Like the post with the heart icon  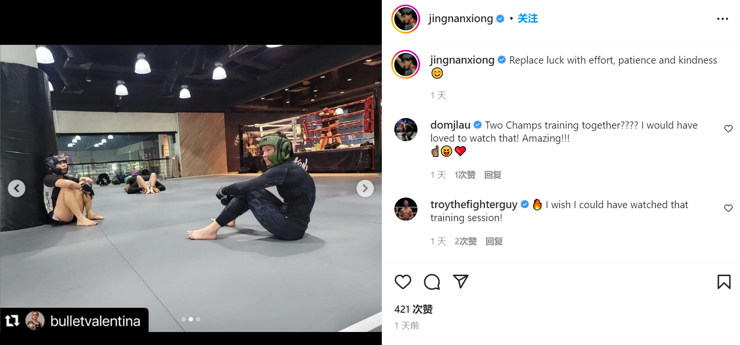[403, 282]
